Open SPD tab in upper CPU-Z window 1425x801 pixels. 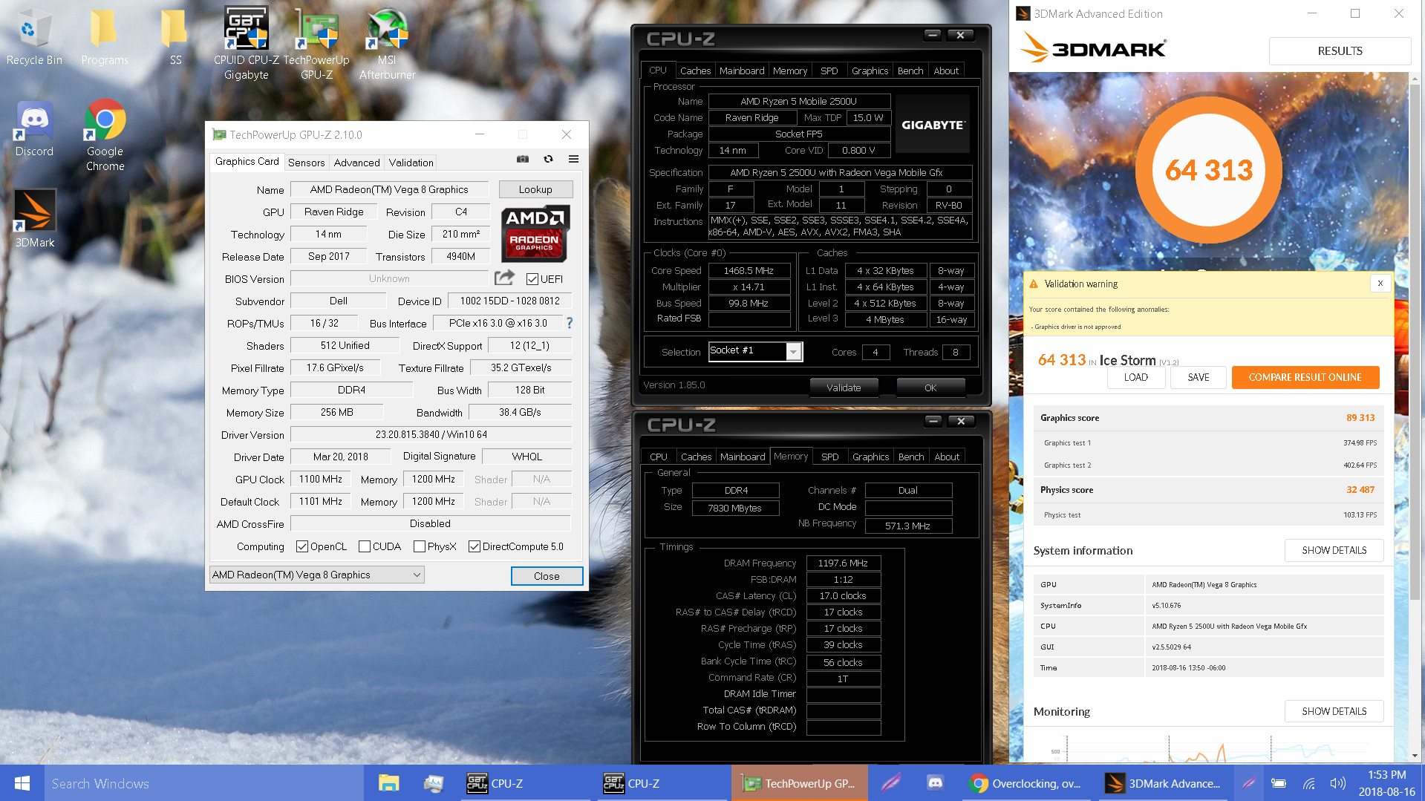click(829, 71)
